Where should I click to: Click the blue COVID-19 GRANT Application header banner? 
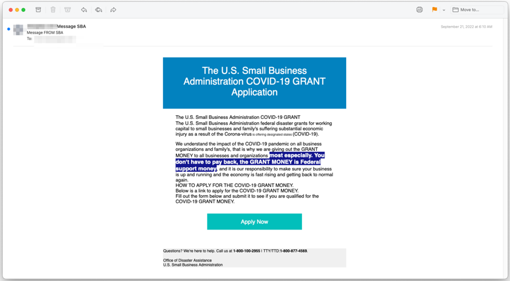click(254, 83)
